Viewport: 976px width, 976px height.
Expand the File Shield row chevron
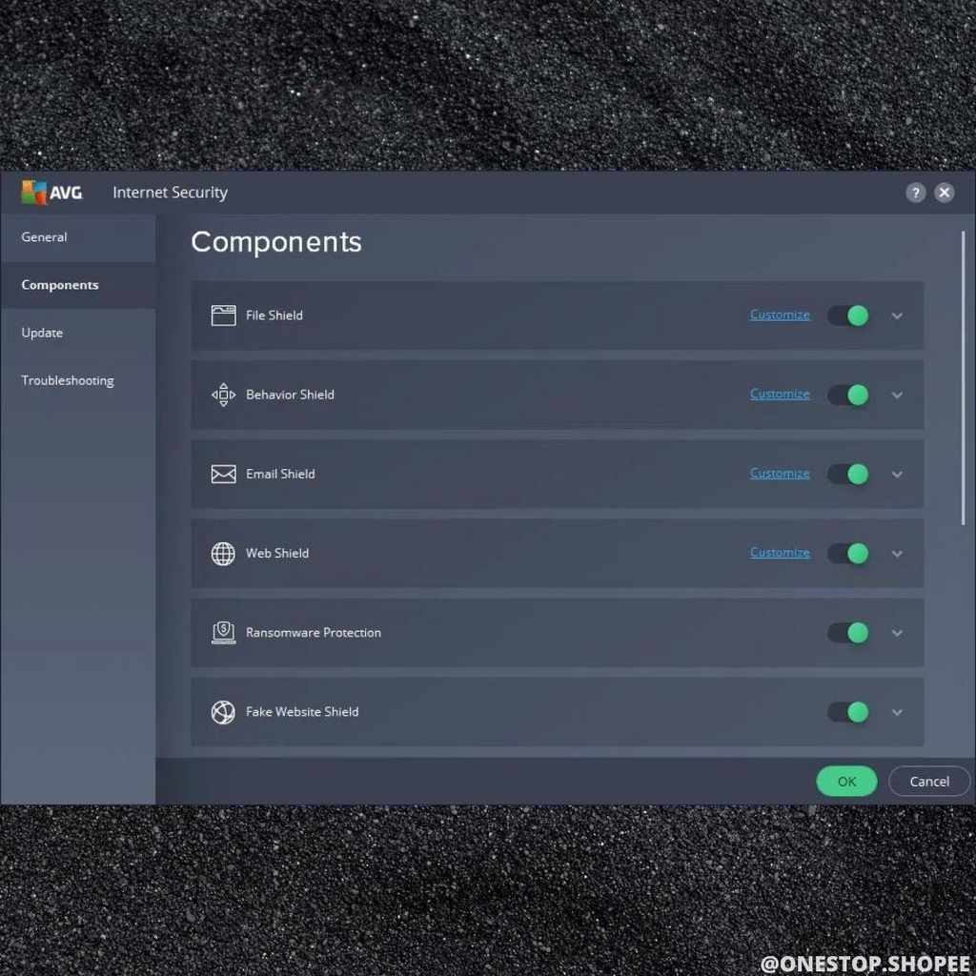(897, 316)
